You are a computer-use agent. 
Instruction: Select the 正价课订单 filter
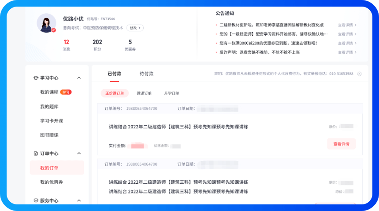[115, 93]
